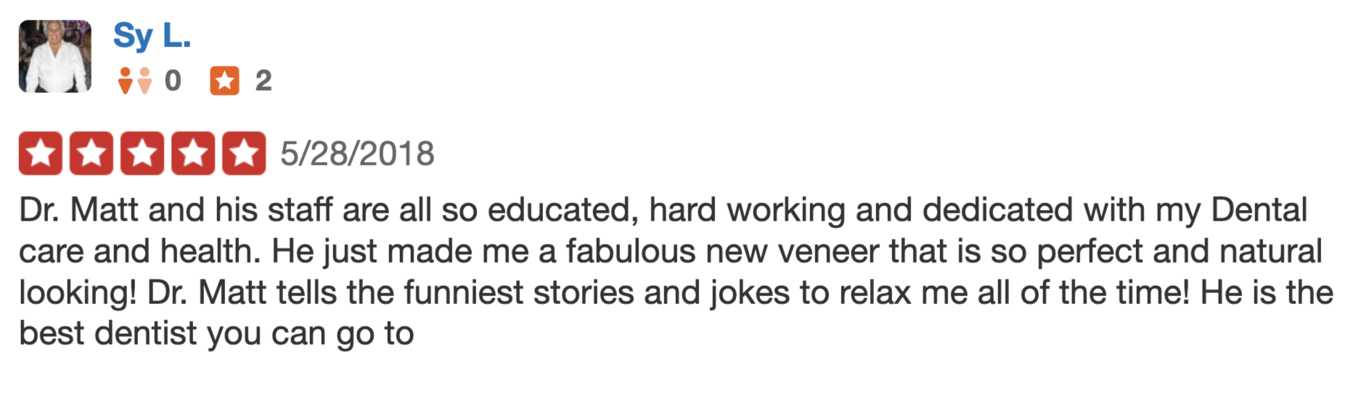Click the phrase "perfect and natural"
This screenshot has height=402, width=1356.
(x=1179, y=252)
